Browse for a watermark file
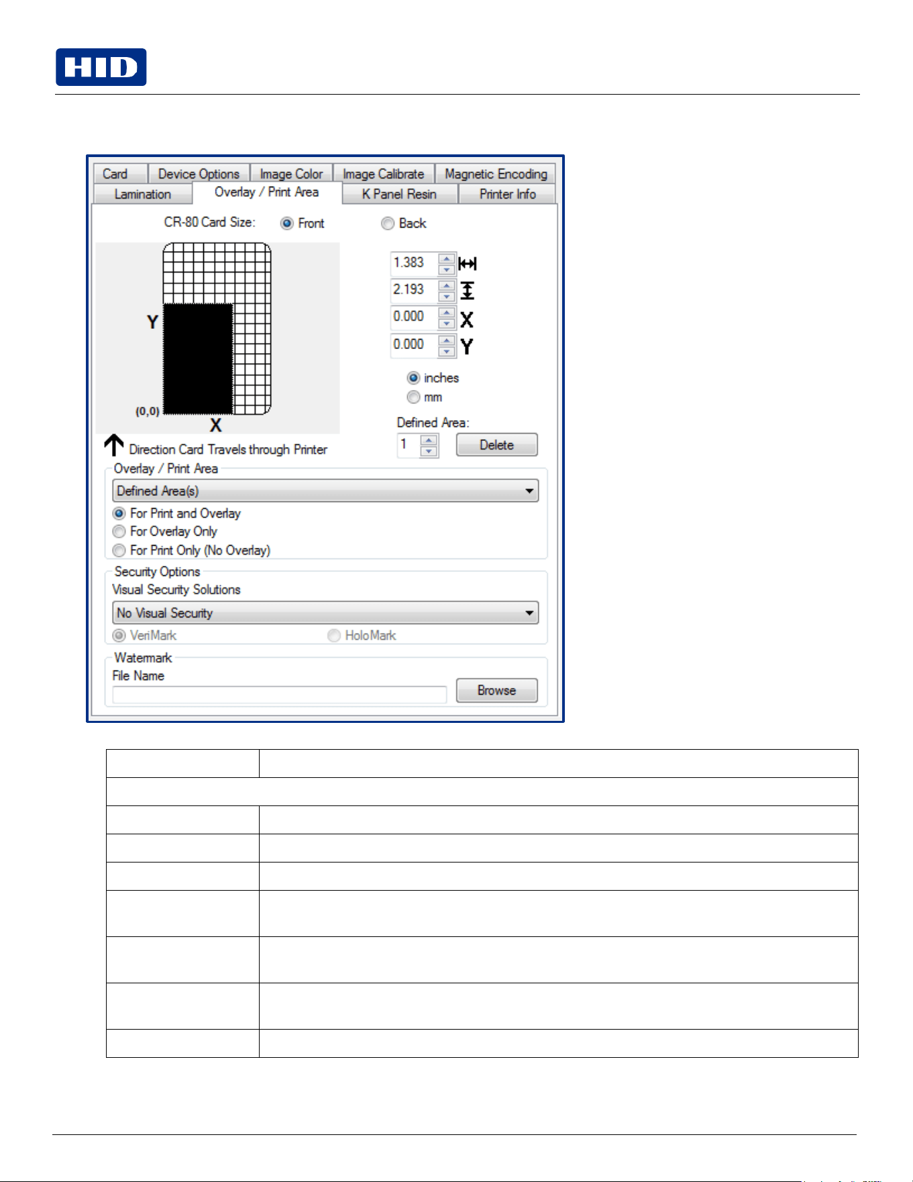Screen dimensions: 913x1182 click(x=496, y=691)
